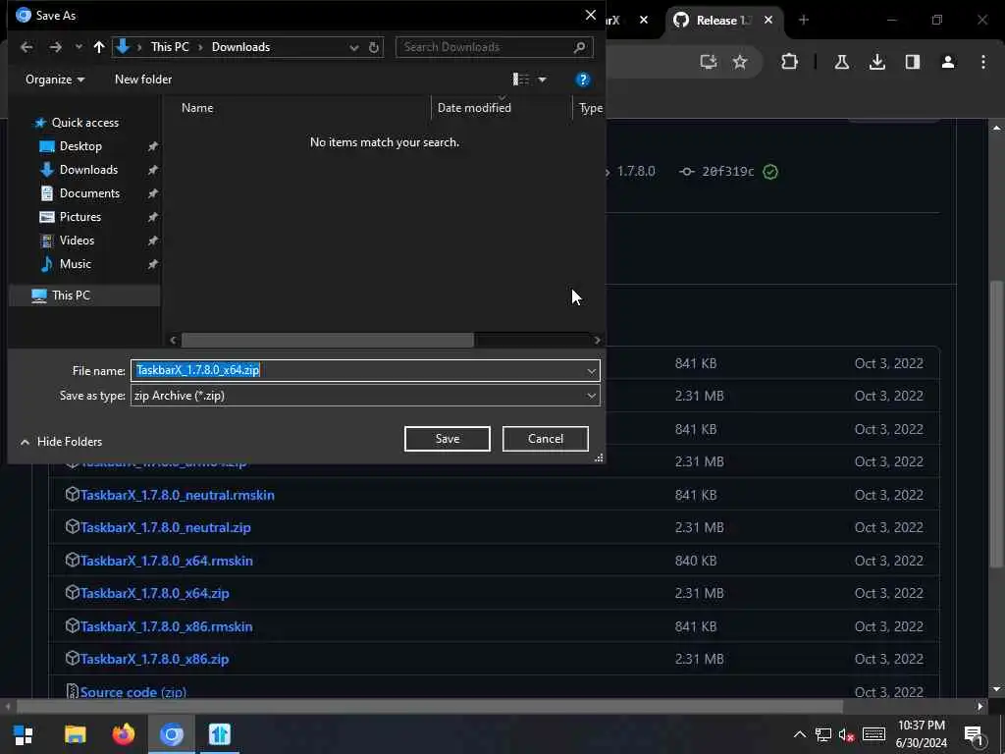
Task: Open the blue app next to Chromium
Action: 219,734
